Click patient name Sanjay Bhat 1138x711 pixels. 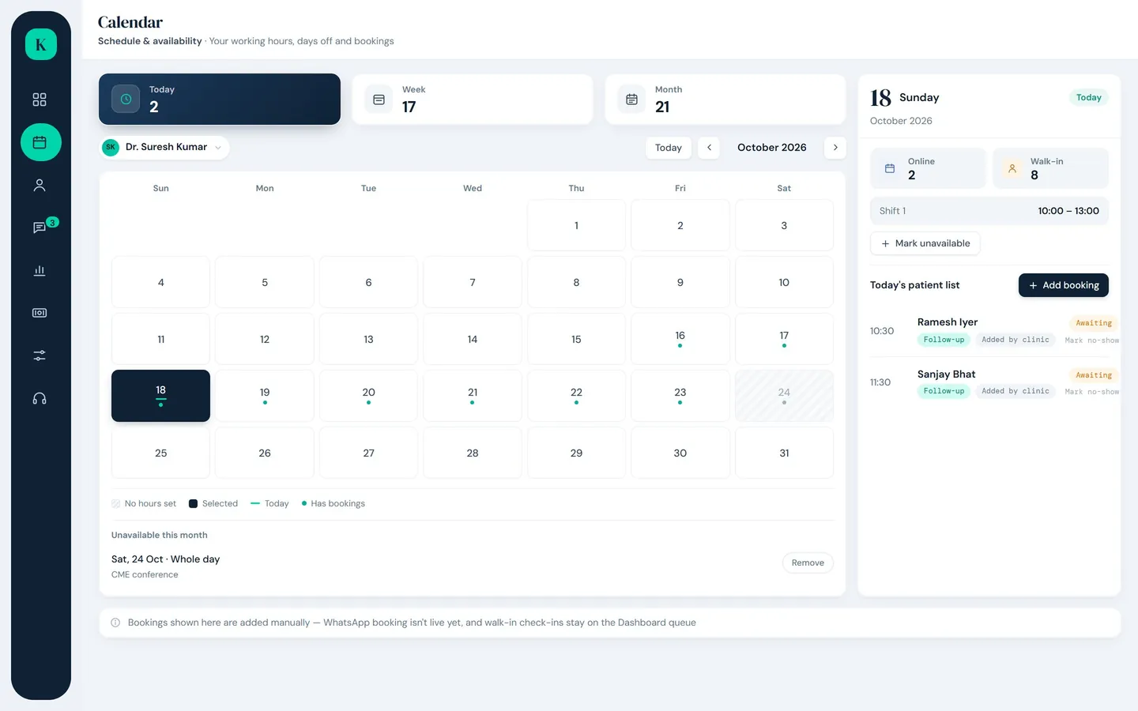946,374
